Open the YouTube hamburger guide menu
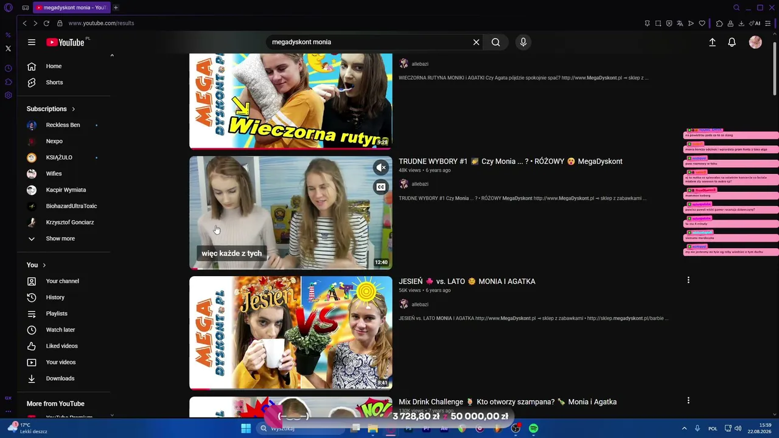Viewport: 779px width, 438px height. tap(32, 42)
